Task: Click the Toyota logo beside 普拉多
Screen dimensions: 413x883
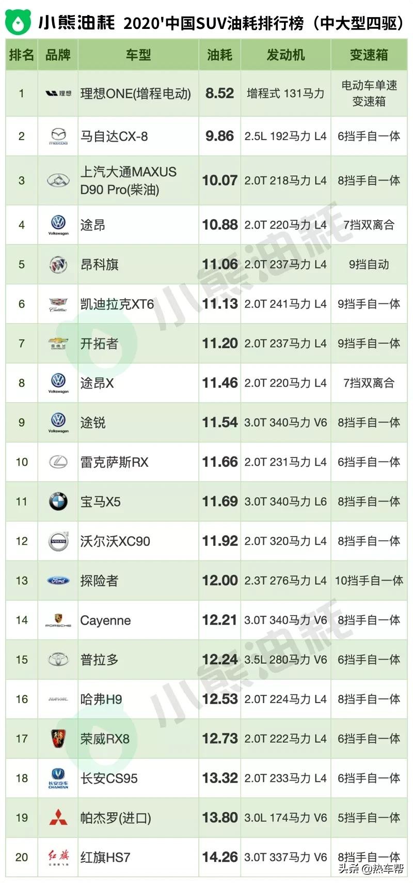Action: [x=58, y=659]
